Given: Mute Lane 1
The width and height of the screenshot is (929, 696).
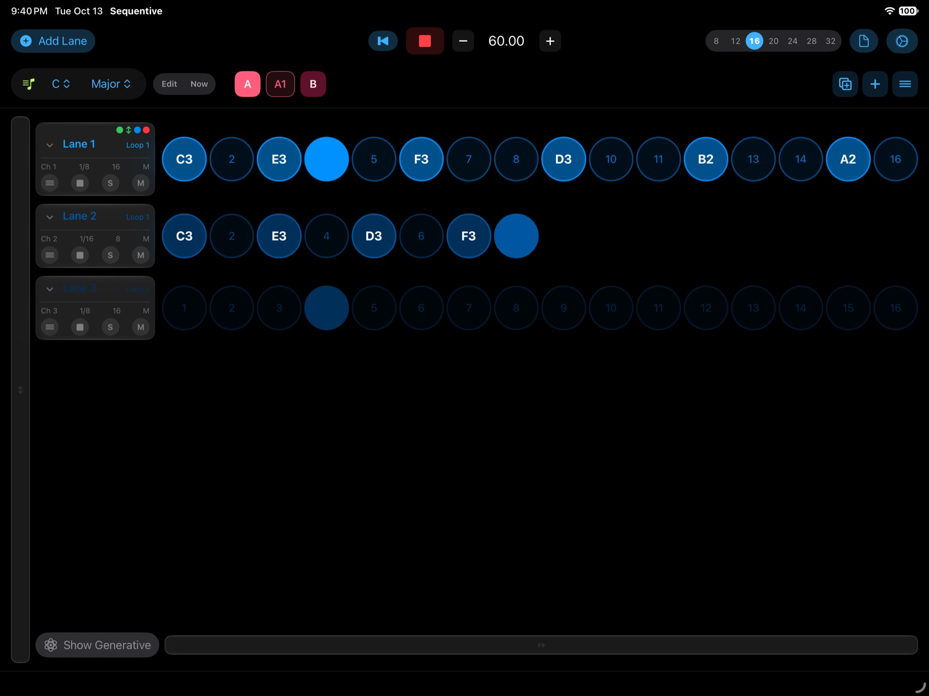Looking at the screenshot, I should [x=140, y=183].
